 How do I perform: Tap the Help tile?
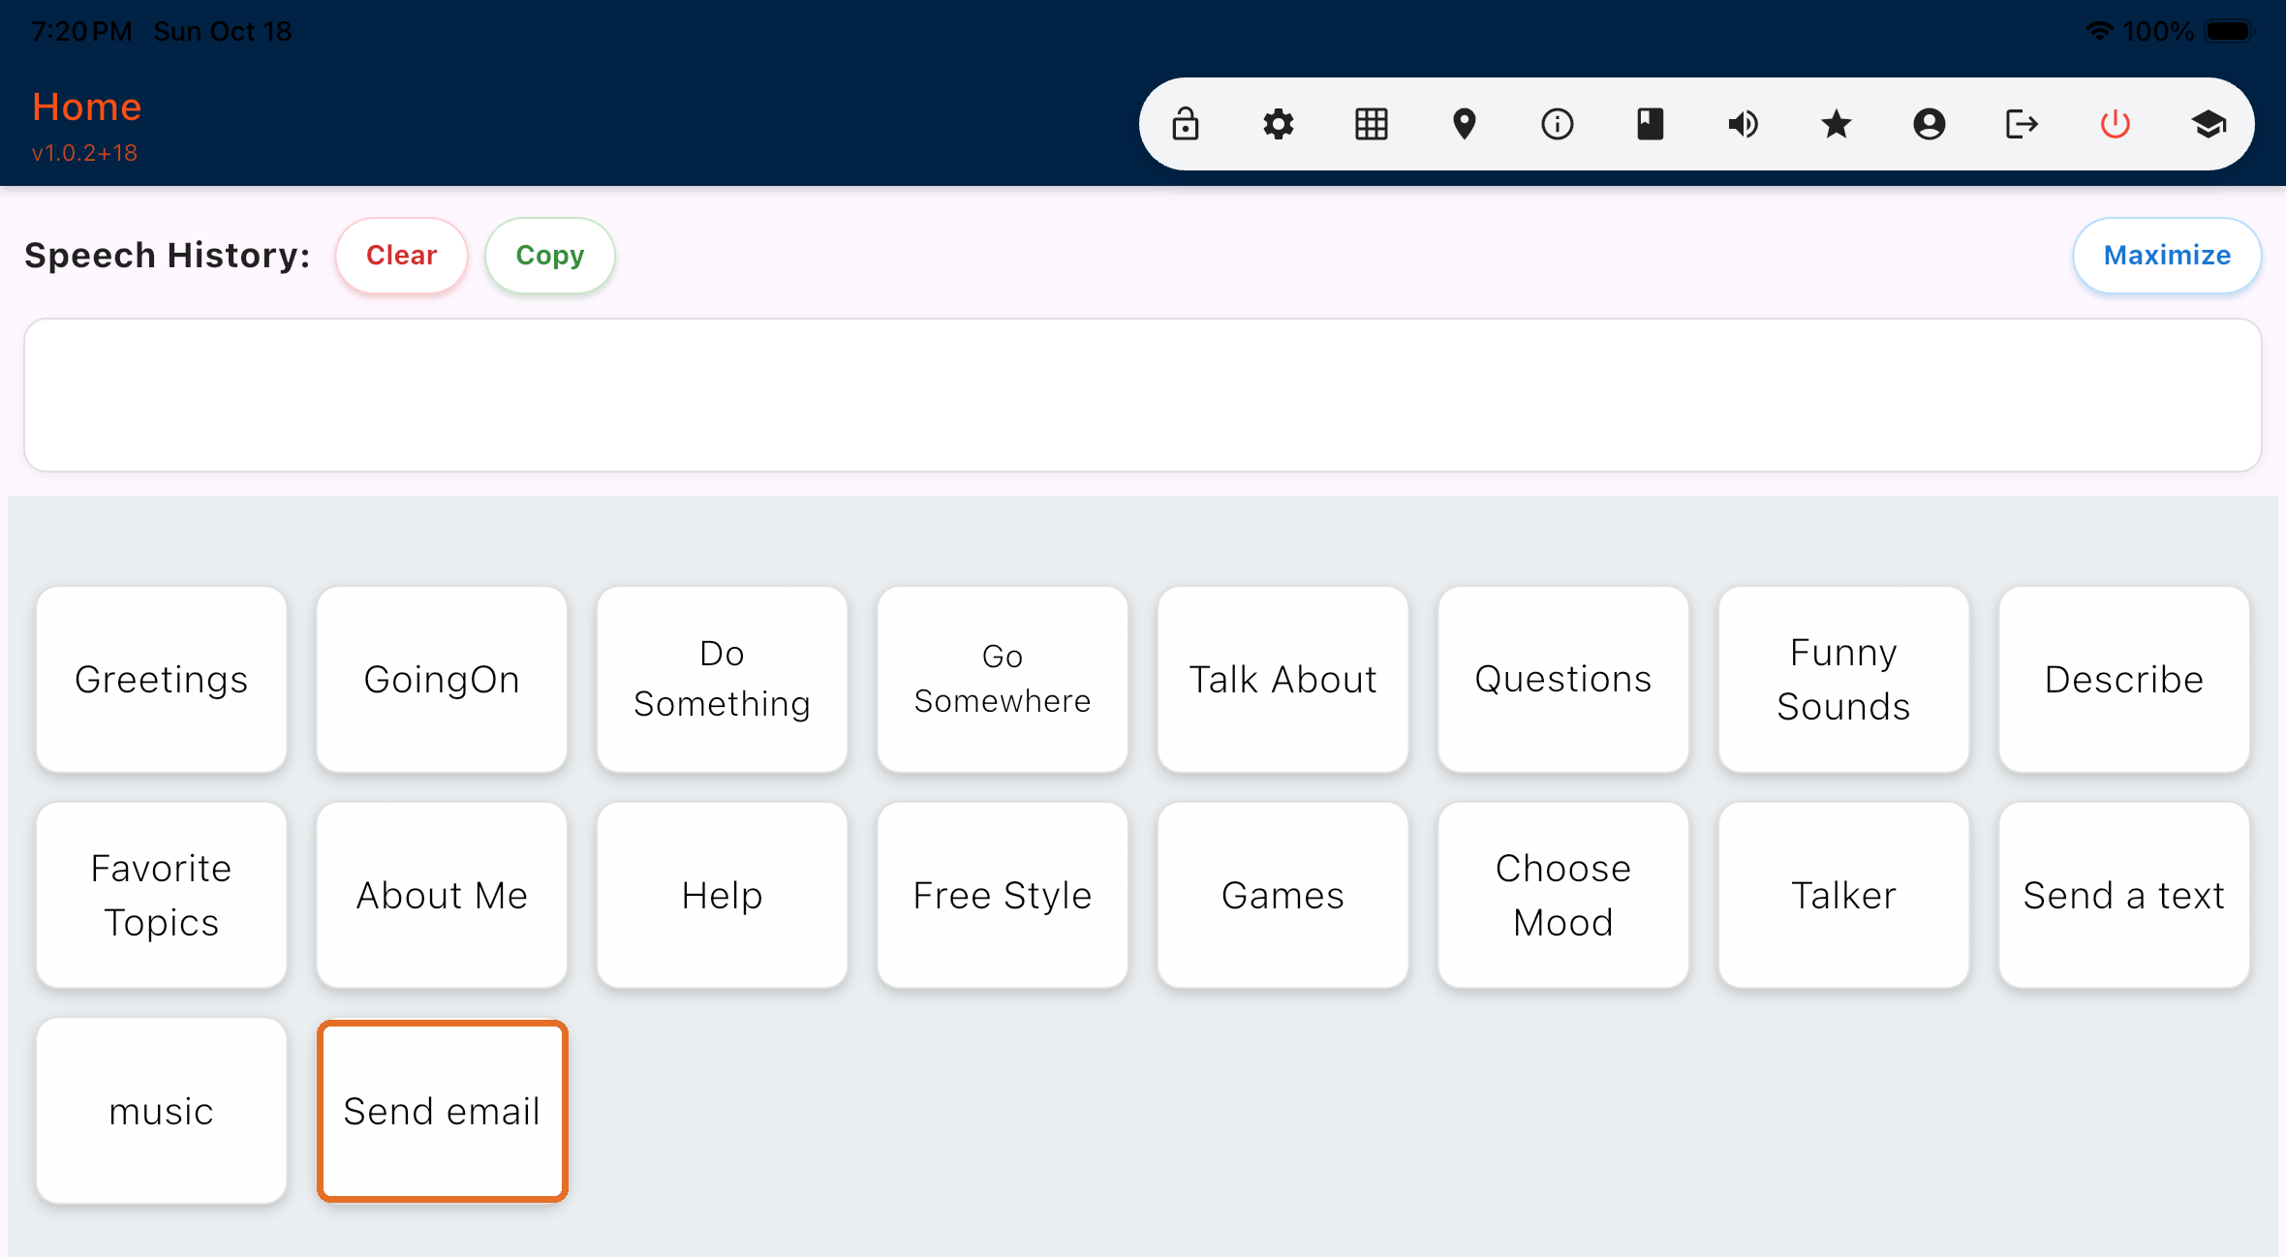tap(723, 896)
